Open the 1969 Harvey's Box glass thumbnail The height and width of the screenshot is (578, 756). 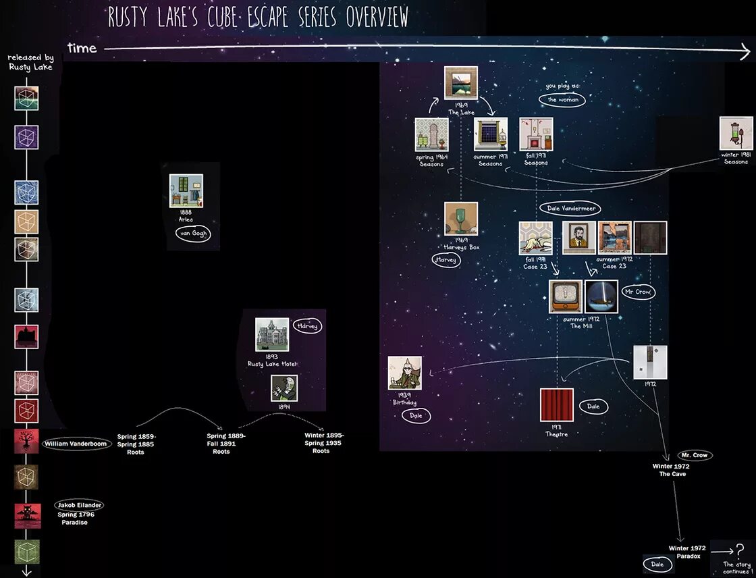461,219
